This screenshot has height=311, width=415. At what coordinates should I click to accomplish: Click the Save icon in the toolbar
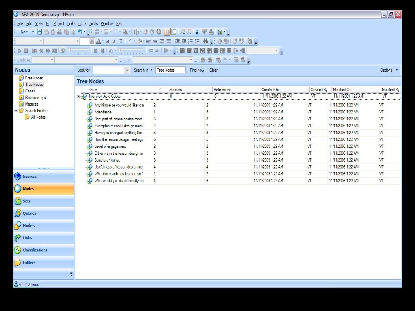tap(39, 32)
